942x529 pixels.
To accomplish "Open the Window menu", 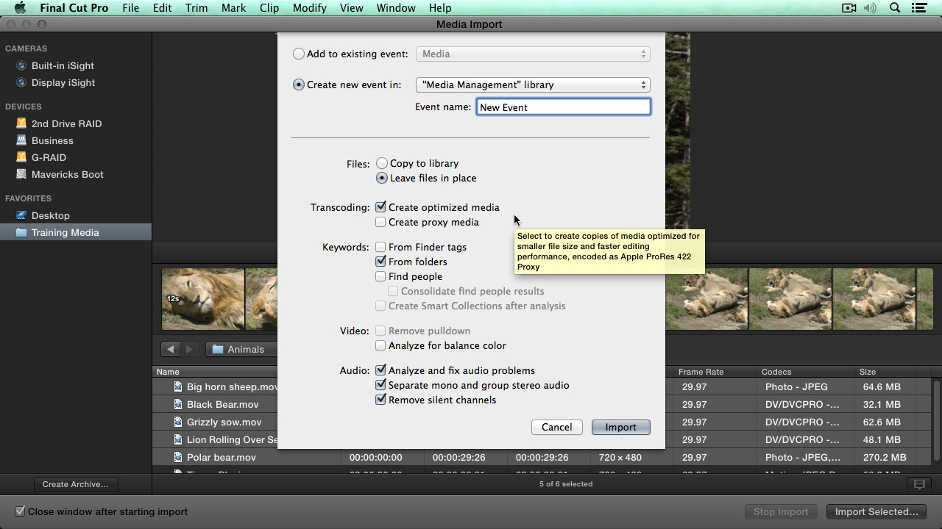I will click(x=396, y=8).
